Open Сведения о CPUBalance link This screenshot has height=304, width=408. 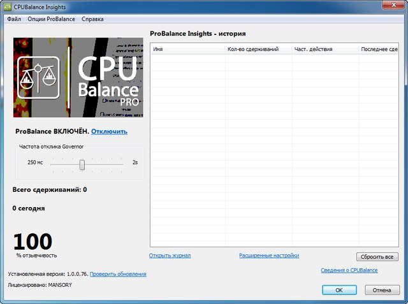point(349,270)
